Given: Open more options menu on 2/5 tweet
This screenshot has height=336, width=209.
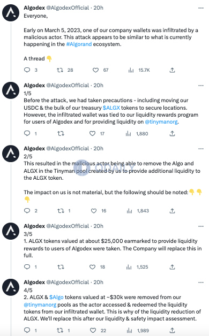Looking at the screenshot, I should click(x=201, y=149).
